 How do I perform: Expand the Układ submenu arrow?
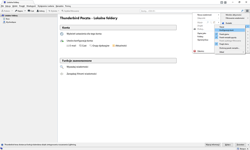coord(243,52)
